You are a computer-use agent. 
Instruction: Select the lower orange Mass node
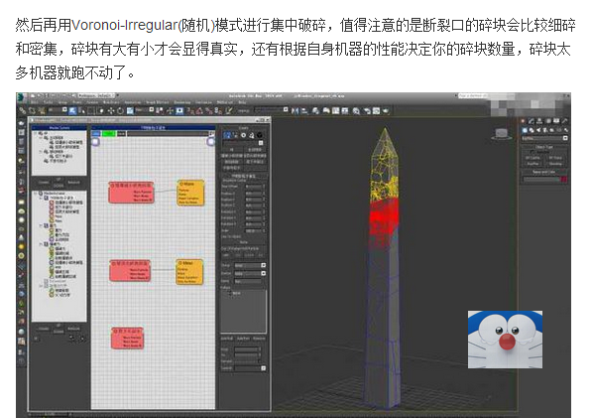(189, 272)
